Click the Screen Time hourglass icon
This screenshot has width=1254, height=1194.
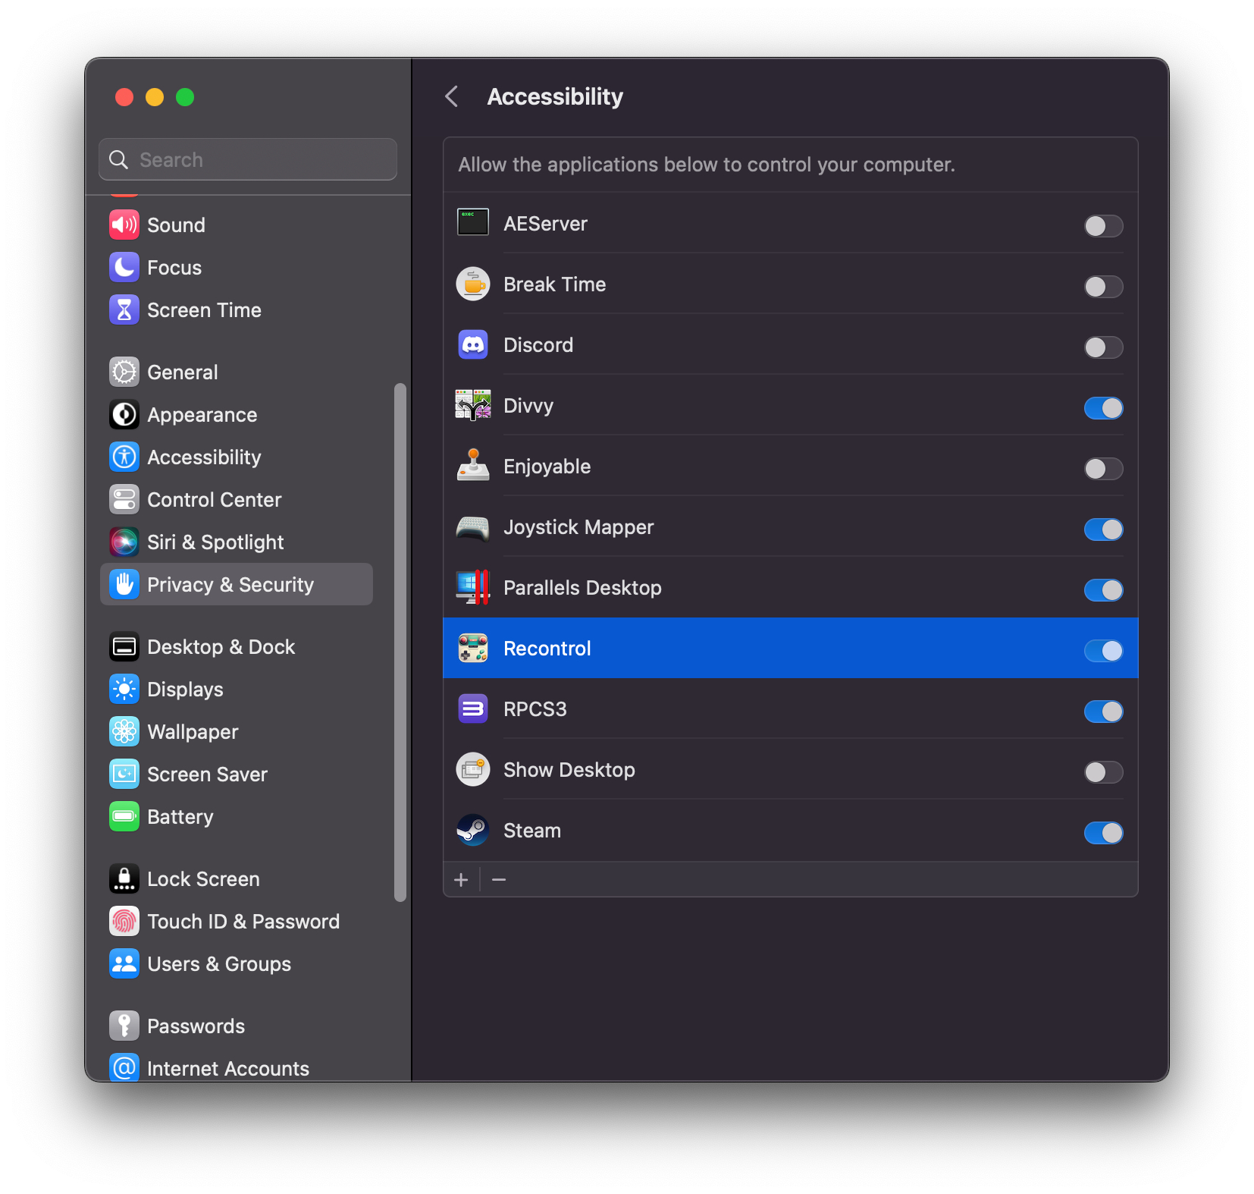(124, 309)
